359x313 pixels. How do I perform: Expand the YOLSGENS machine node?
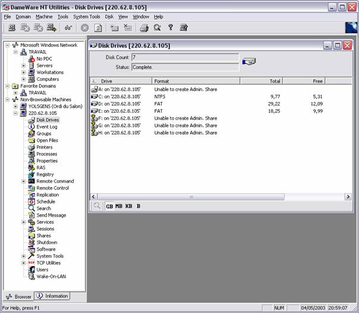pyautogui.click(x=15, y=106)
